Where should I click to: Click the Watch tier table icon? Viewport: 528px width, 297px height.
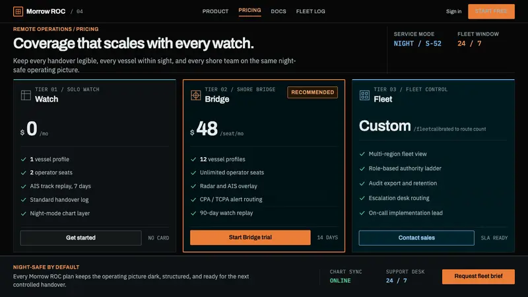point(26,95)
